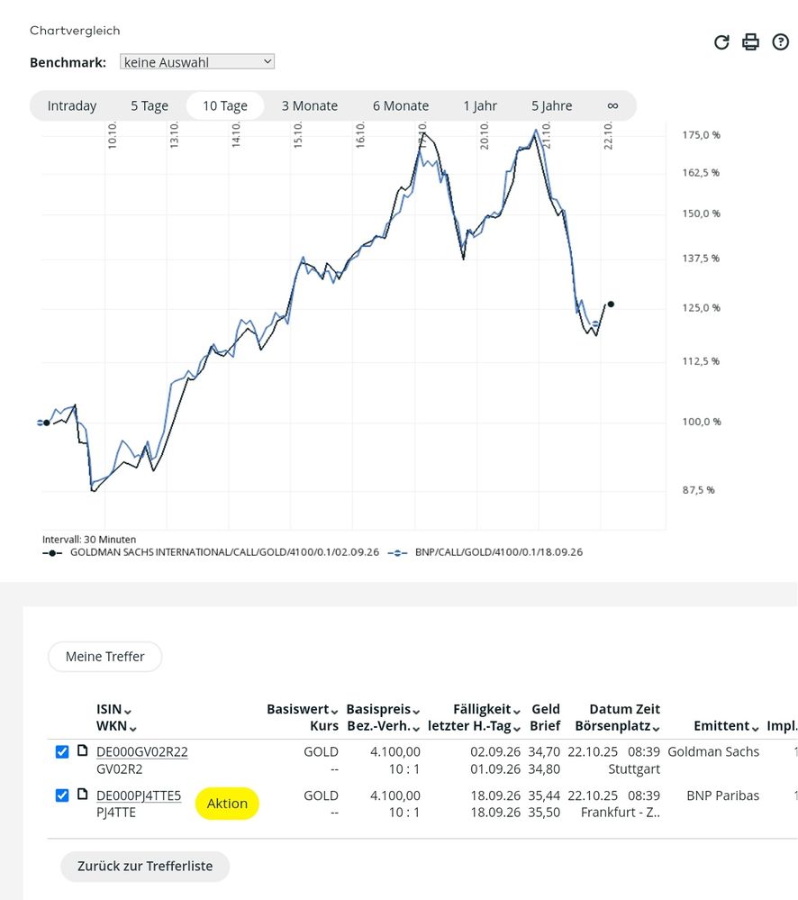Print the chart using the printer icon
The width and height of the screenshot is (798, 900).
coord(750,42)
